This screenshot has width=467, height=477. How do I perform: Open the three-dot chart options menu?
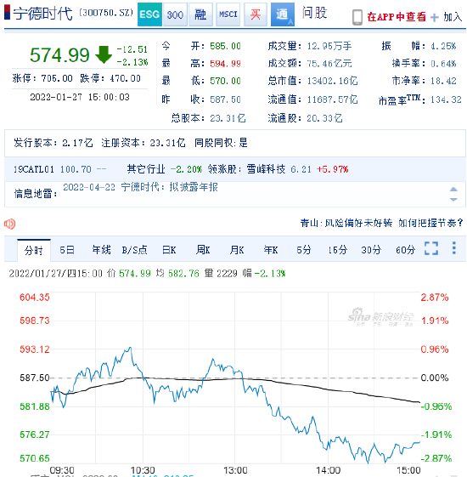(x=454, y=248)
